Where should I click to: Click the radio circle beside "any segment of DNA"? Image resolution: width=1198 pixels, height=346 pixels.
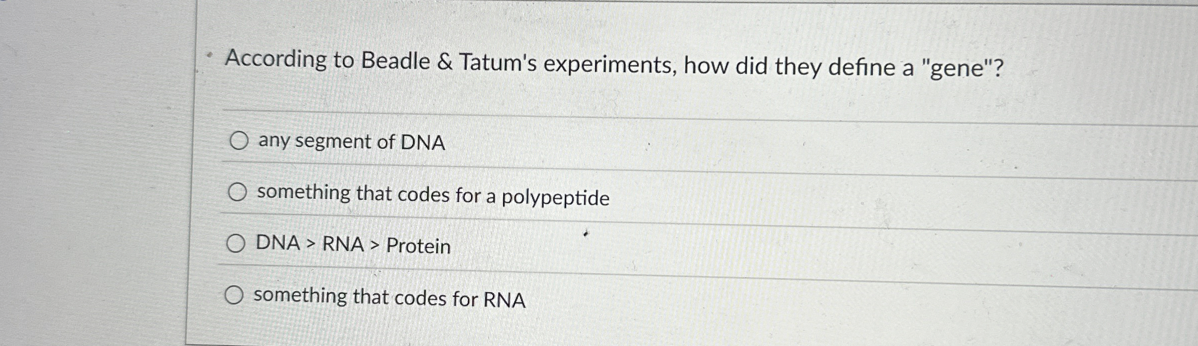pyautogui.click(x=238, y=141)
